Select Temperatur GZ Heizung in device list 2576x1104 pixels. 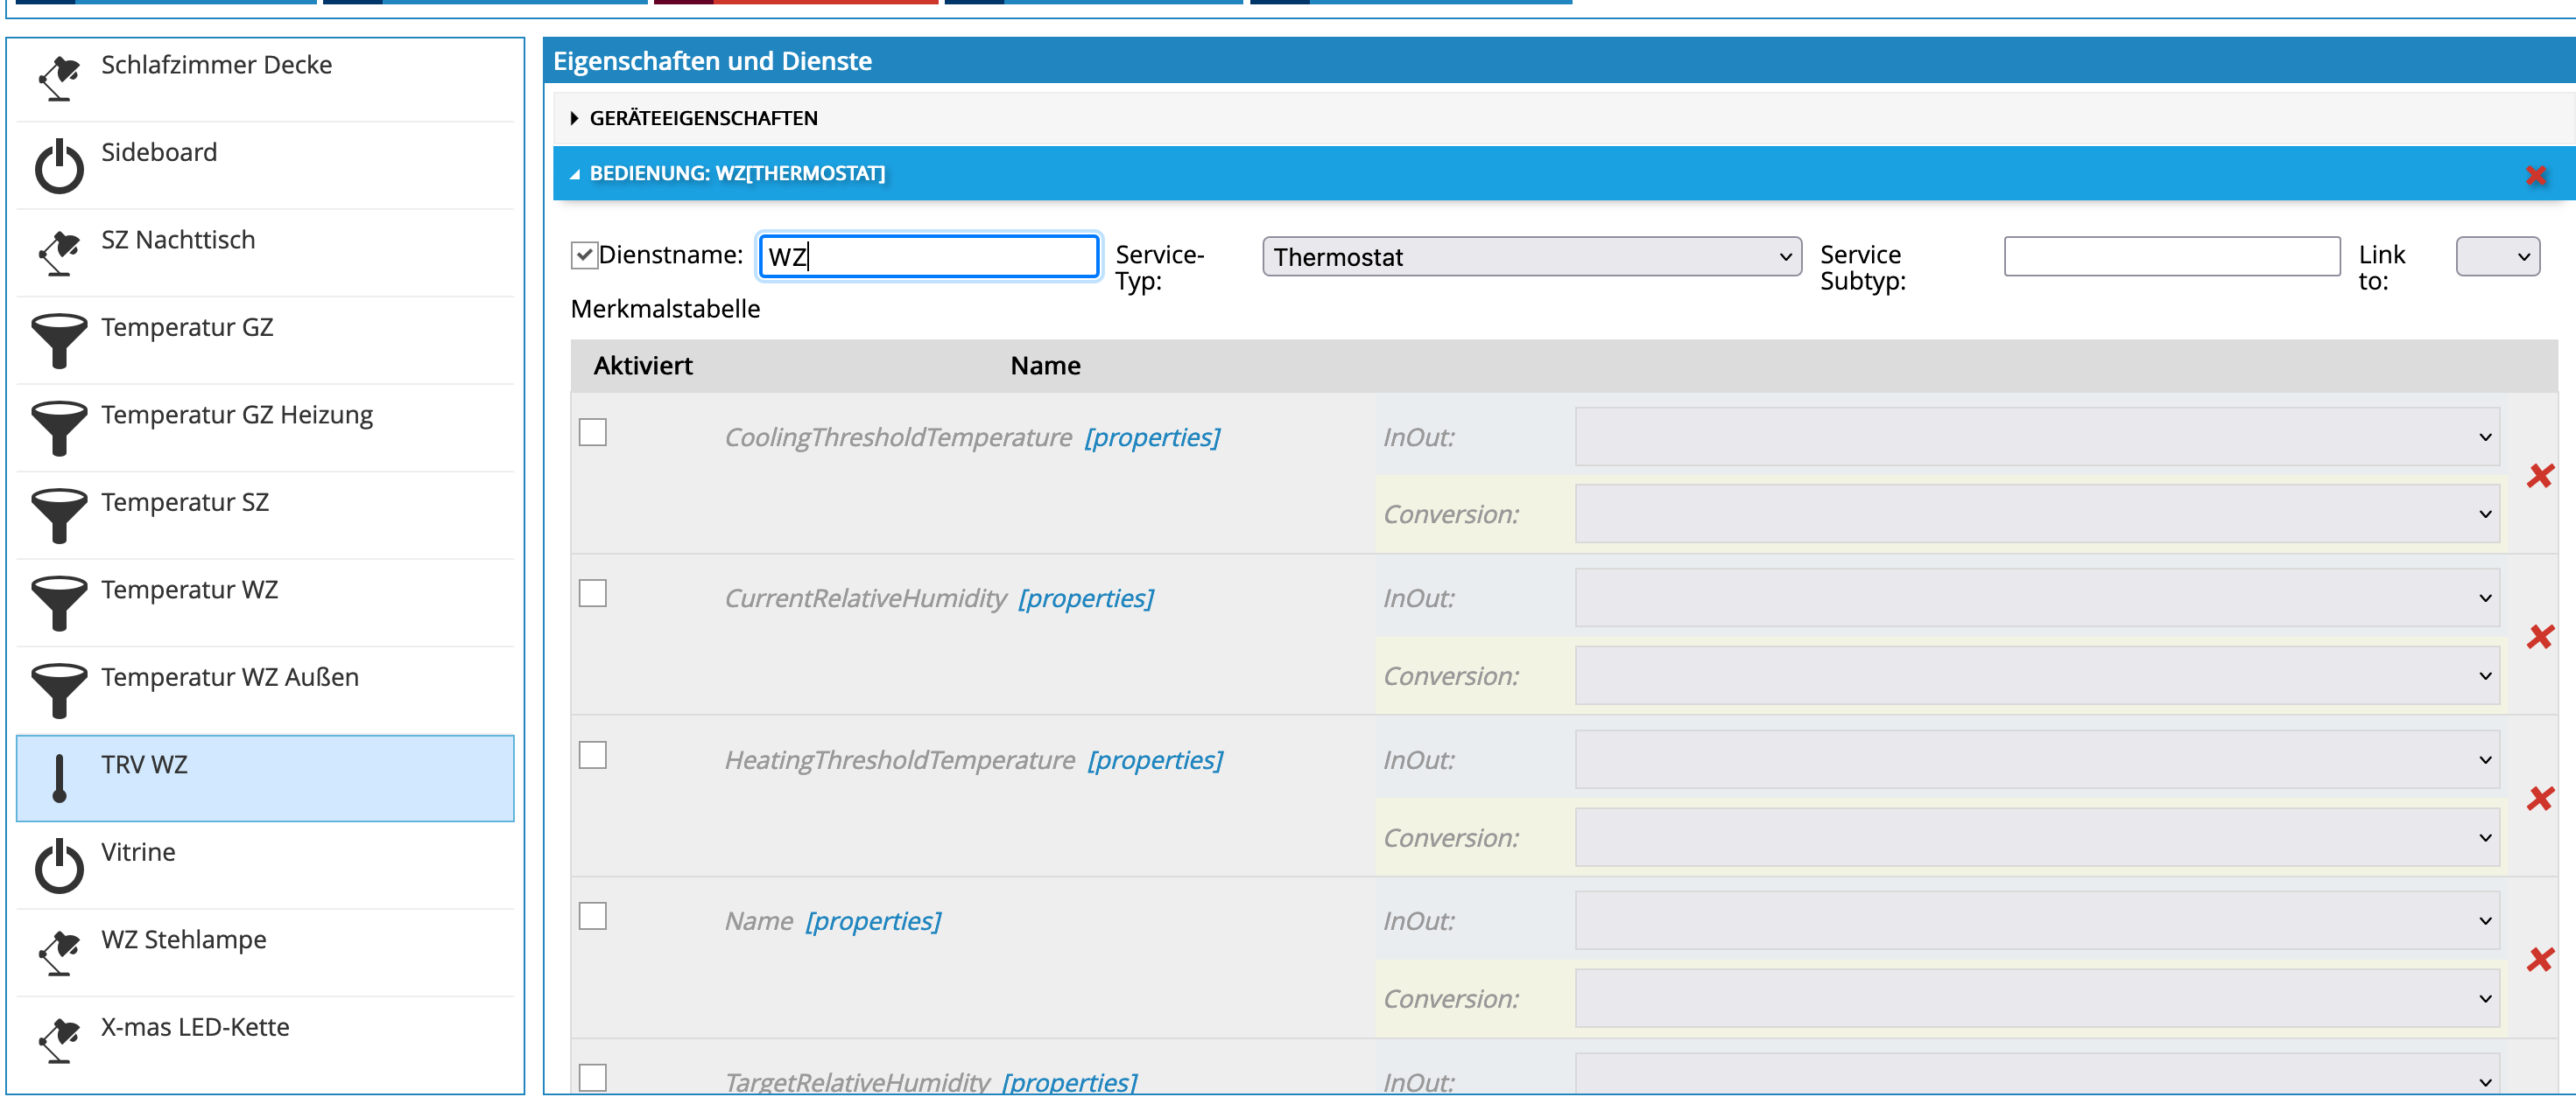coord(265,429)
